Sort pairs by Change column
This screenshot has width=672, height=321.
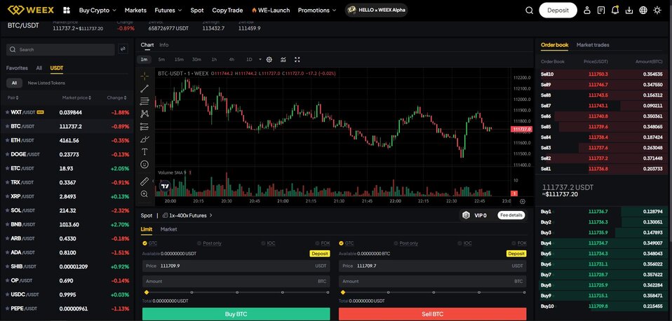tap(116, 97)
